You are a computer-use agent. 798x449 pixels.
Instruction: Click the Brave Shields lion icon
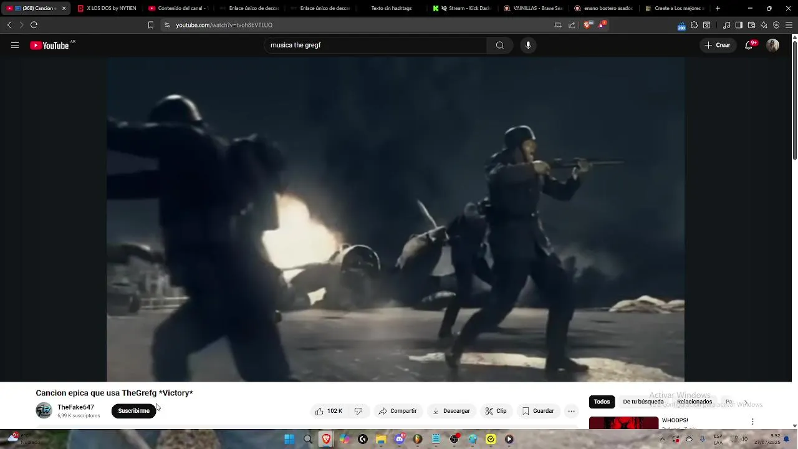[x=587, y=25]
